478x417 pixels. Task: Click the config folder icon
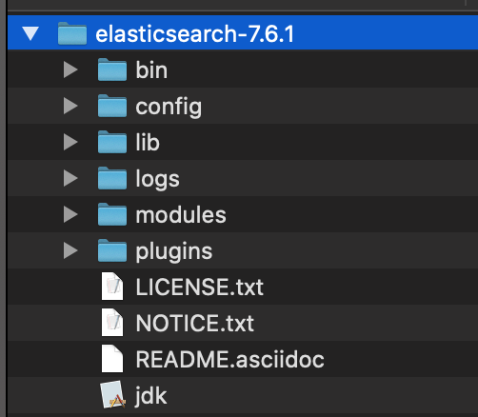(112, 106)
